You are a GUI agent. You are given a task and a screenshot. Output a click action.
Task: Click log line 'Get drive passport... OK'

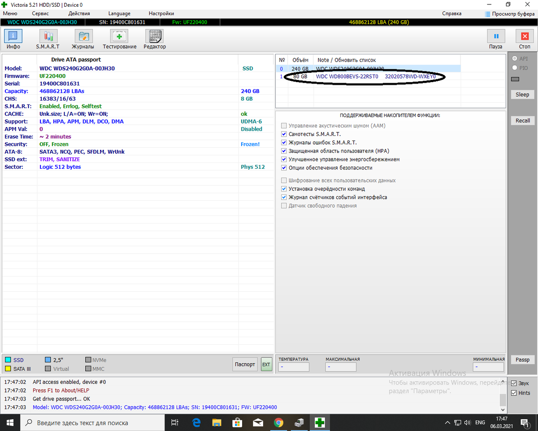61,399
